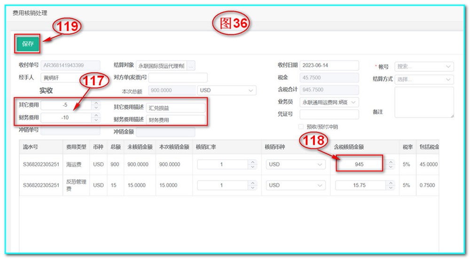Click the 0.7500 tax cell in 反恐管理费 row
Screen dimensions: 470x259
[x=427, y=185]
